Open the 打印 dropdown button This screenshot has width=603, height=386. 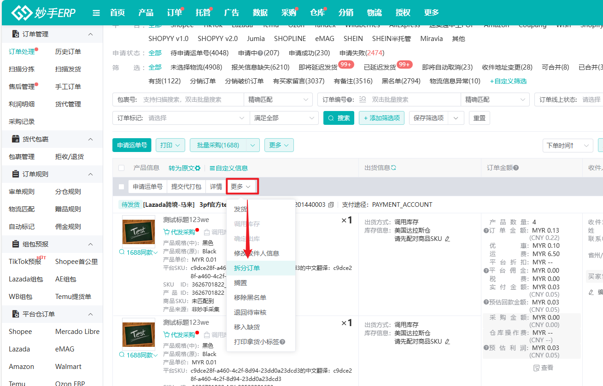tap(170, 145)
